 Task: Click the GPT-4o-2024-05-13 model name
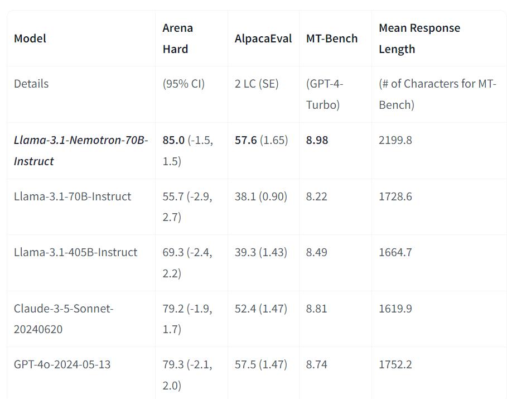62,364
